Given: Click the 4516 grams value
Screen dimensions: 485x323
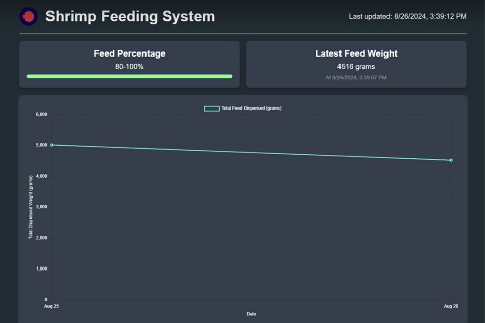Looking at the screenshot, I should tap(356, 66).
